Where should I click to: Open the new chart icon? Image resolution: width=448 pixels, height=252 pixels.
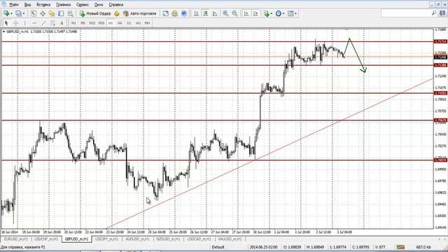6,13
